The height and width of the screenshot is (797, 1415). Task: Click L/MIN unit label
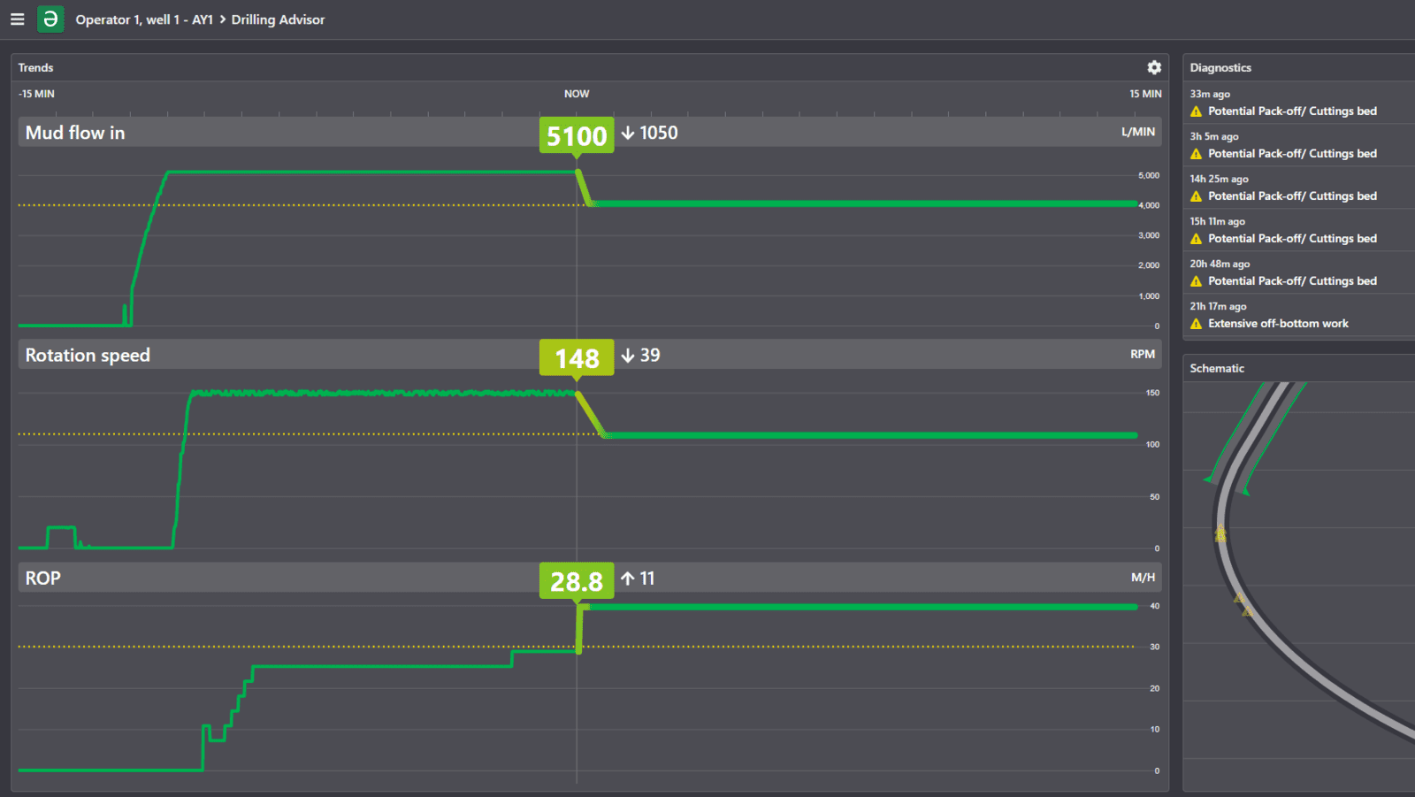[x=1138, y=132]
